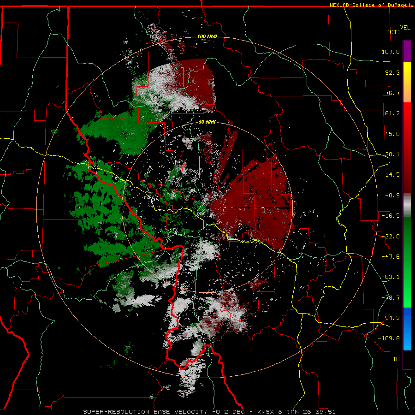The image size is (415, 415).
Task: Click the 76.7 legend value
Action: click(x=392, y=93)
